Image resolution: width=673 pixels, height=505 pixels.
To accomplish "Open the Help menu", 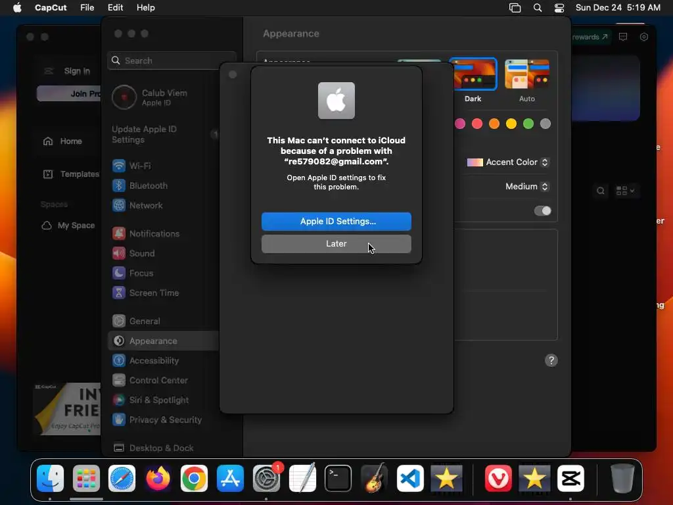I will (145, 8).
